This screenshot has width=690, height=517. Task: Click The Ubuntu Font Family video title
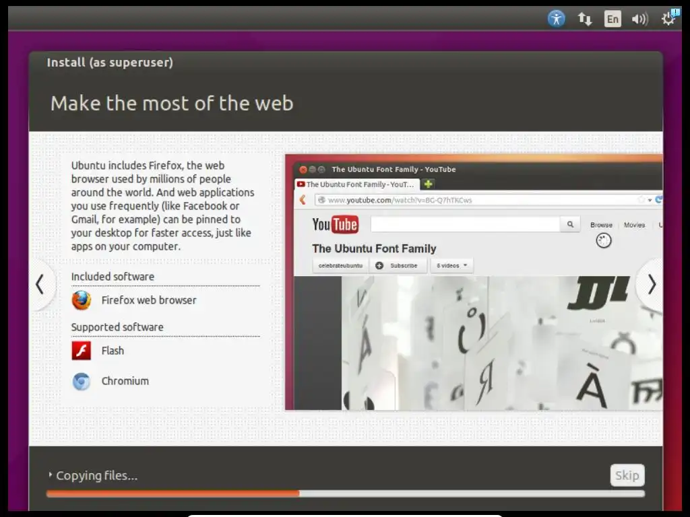pos(374,249)
